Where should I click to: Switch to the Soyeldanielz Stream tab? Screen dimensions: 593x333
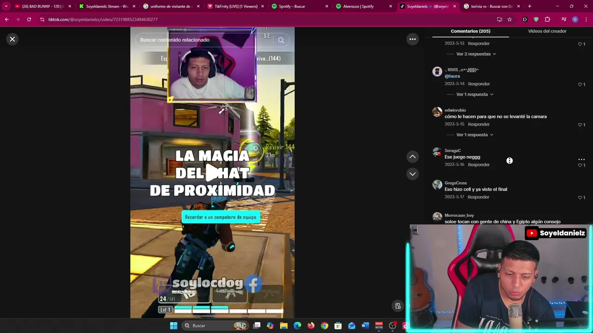[x=106, y=6]
